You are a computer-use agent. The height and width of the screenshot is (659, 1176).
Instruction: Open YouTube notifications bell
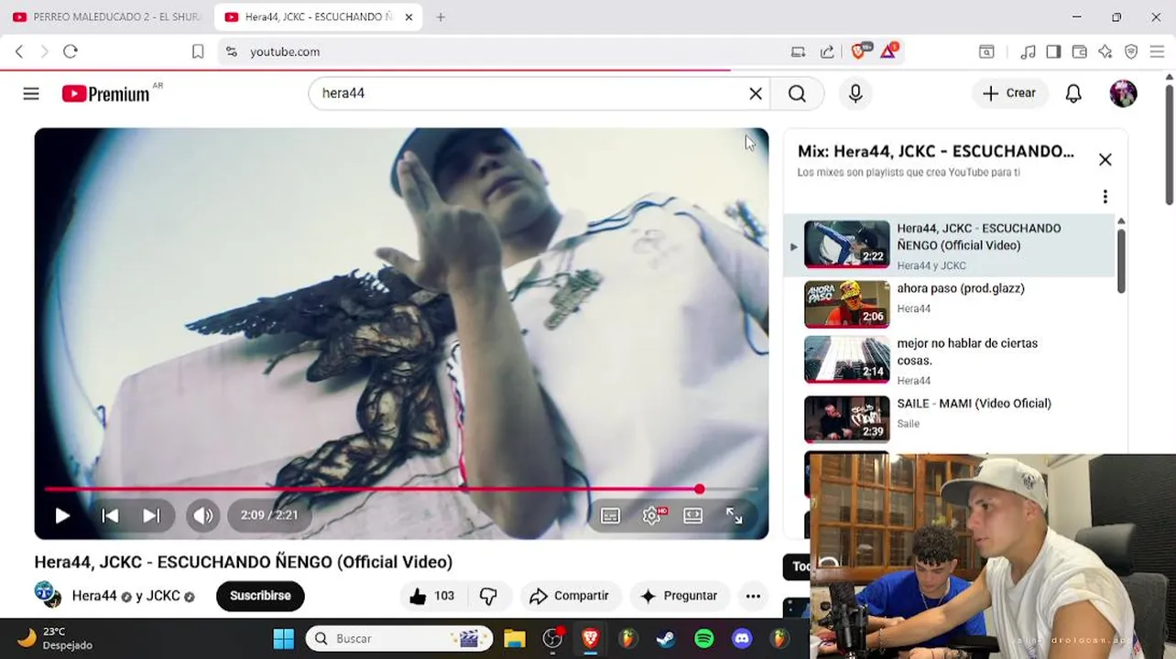pos(1073,93)
